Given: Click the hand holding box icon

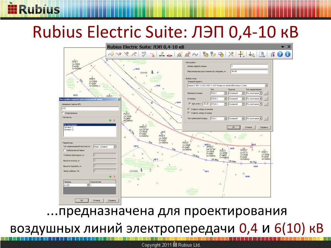Looking at the screenshot, I should click(220, 54).
